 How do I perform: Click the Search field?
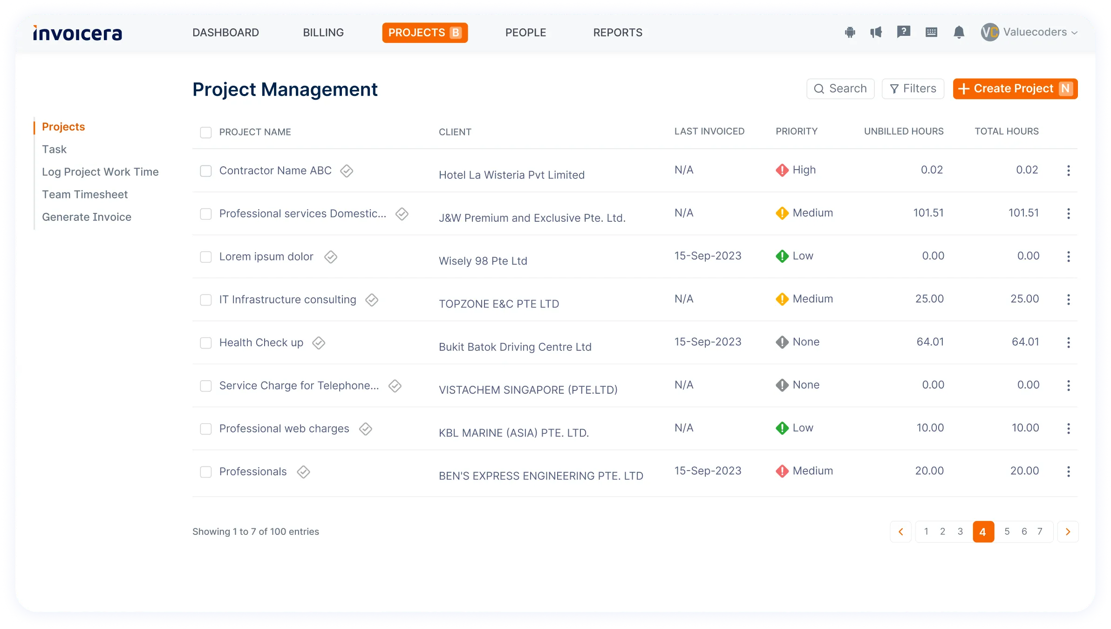(x=840, y=89)
